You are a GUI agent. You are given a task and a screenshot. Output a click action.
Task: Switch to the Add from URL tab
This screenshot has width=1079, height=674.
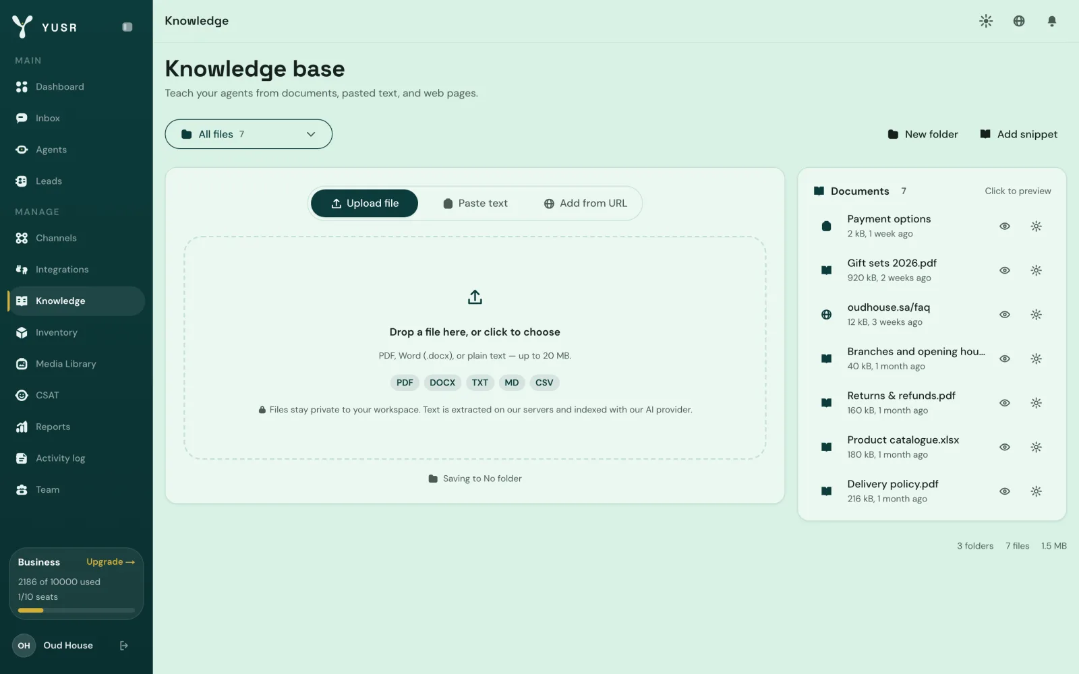click(x=585, y=204)
